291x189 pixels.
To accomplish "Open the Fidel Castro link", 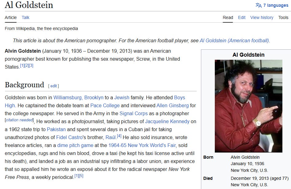I will pos(69,137).
